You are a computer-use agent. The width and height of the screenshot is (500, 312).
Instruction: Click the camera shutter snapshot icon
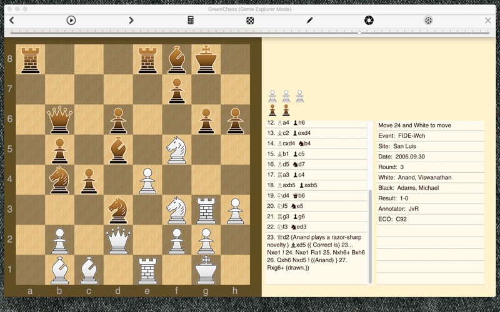click(369, 21)
